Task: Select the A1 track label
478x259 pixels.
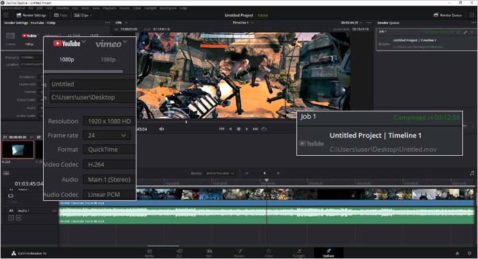Action: (x=12, y=210)
